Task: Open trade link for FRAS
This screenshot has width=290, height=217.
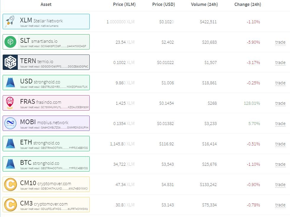Action: [x=280, y=103]
